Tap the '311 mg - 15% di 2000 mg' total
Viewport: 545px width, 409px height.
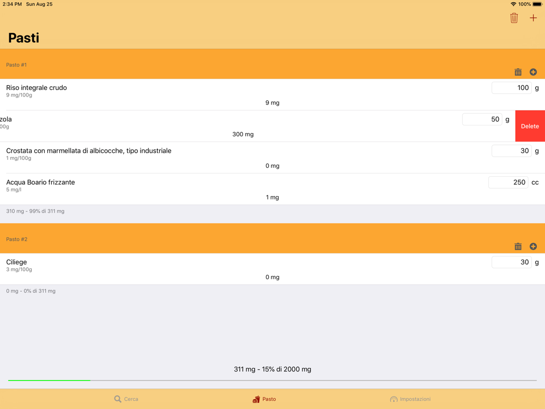pos(272,369)
